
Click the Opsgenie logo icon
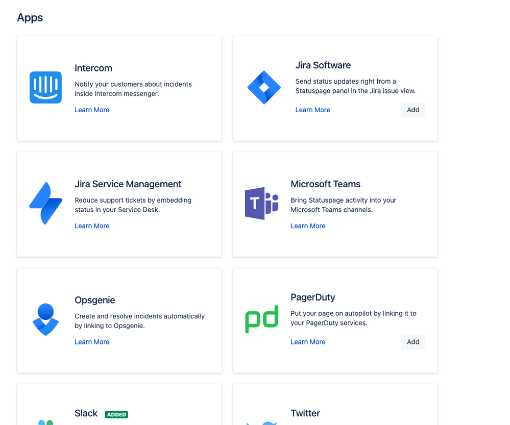pos(45,319)
